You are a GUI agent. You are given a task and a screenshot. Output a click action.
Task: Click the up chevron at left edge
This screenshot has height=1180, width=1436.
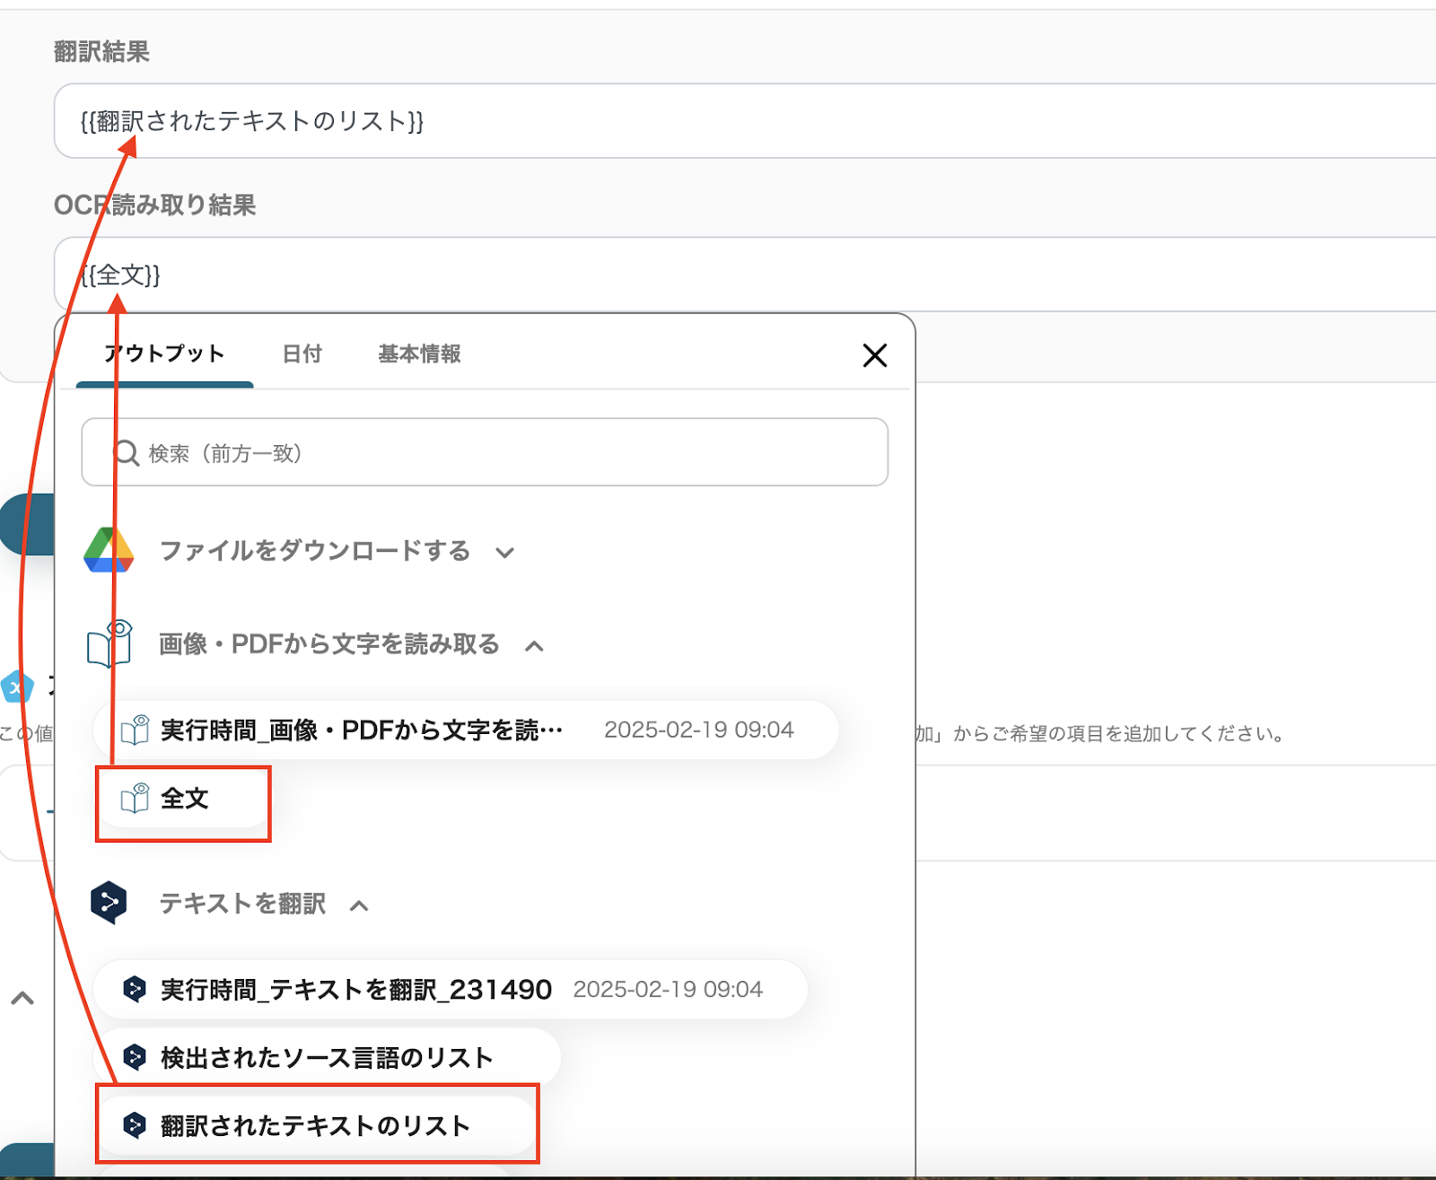22,998
